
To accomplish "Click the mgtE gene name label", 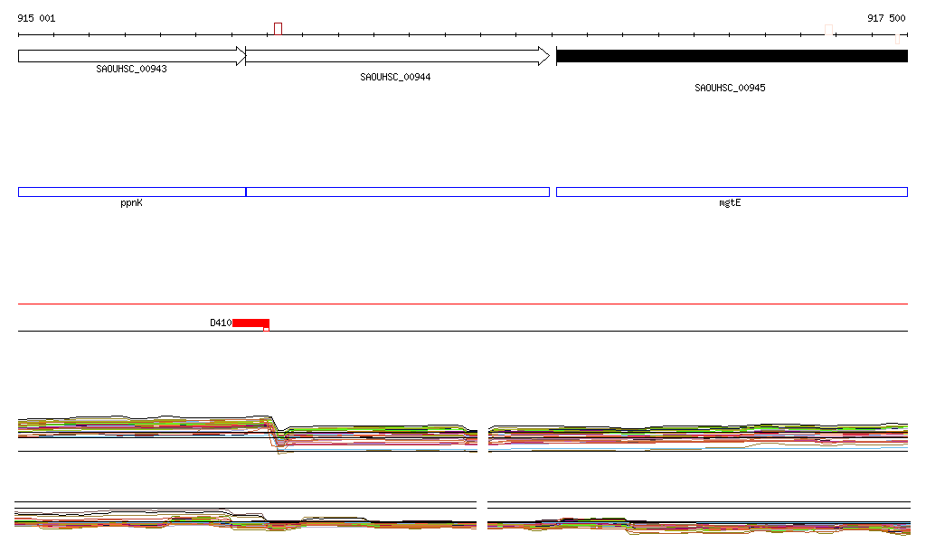I will [730, 203].
